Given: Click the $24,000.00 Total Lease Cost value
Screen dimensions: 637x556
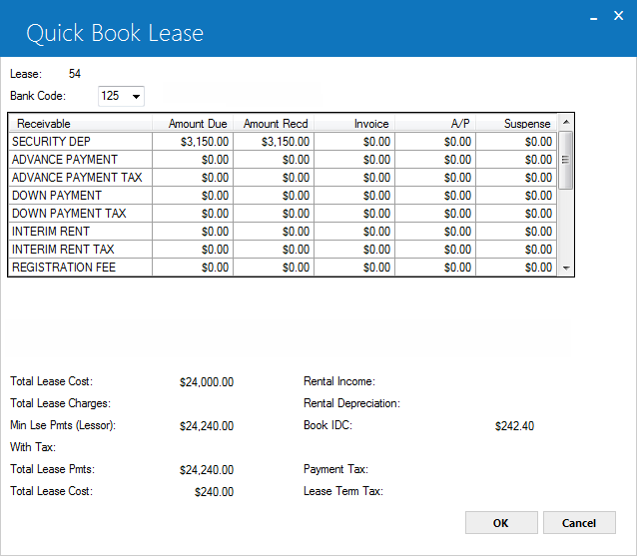Looking at the screenshot, I should (207, 382).
